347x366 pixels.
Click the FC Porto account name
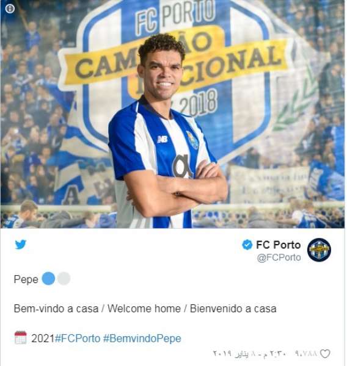[278, 245]
